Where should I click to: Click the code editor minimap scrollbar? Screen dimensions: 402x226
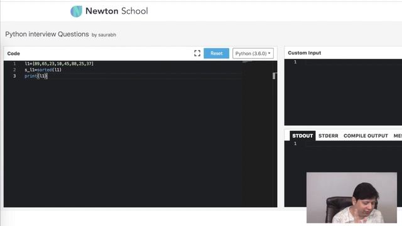[274, 76]
